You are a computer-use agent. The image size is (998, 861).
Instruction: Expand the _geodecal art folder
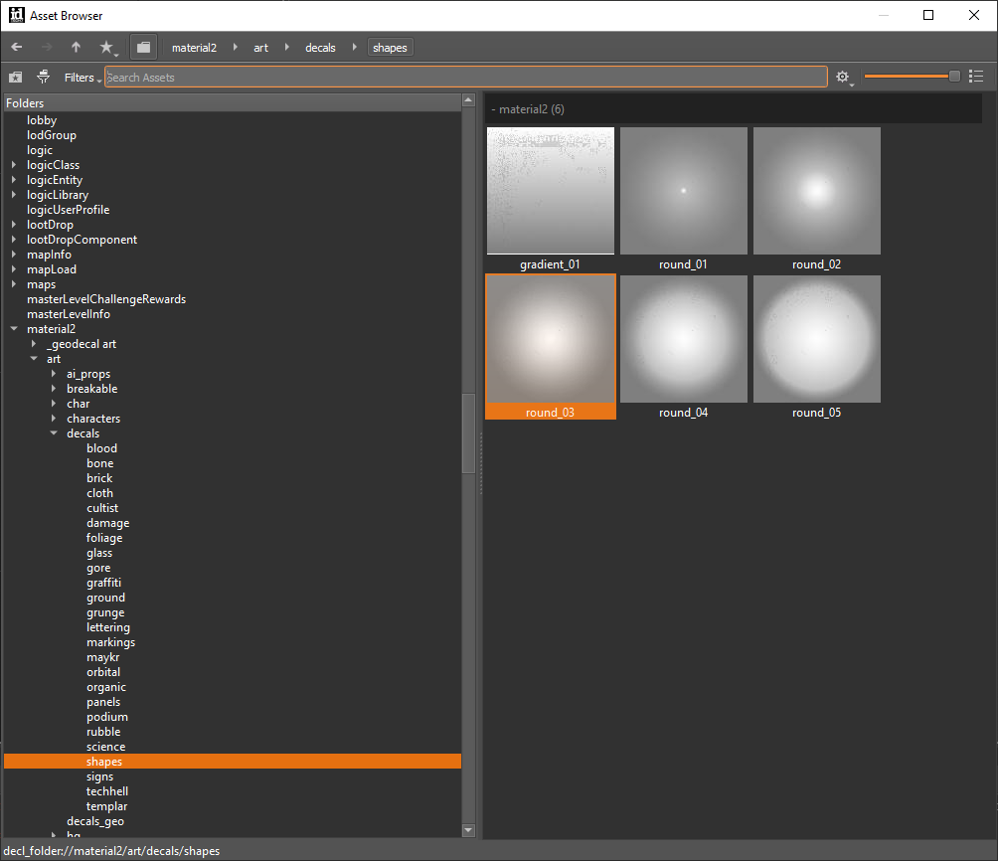34,344
